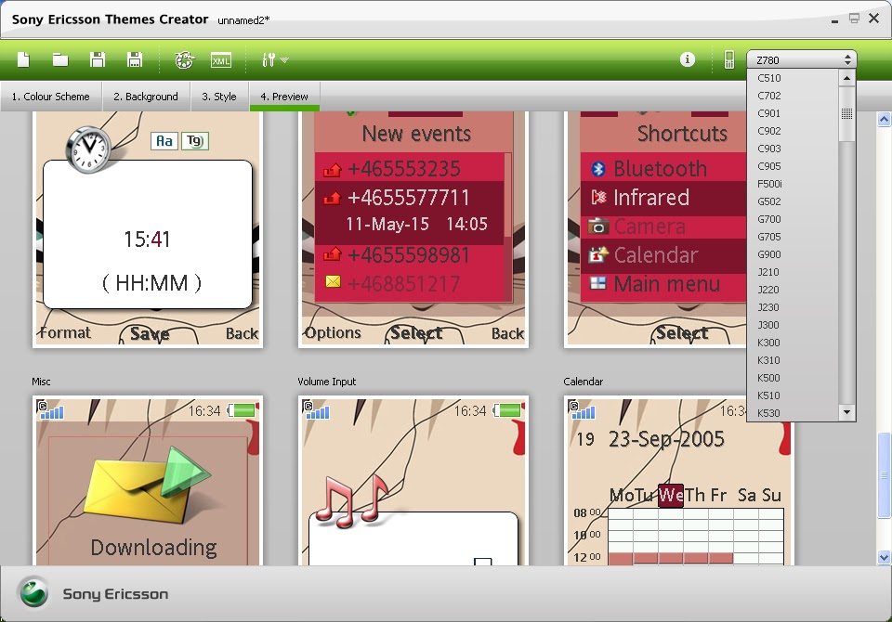Screen dimensions: 892x622
Task: Click the Misc Downloading preview thumbnail
Action: click(x=148, y=481)
